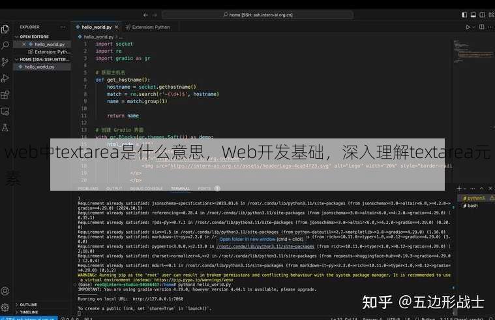Split the editor to the right
The image size is (495, 320).
pos(481,27)
